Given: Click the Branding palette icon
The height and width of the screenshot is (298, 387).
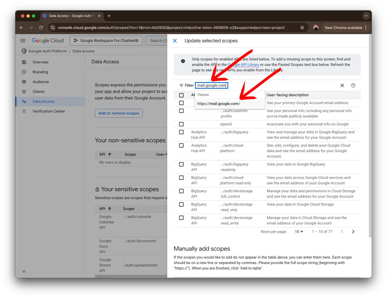Looking at the screenshot, I should point(24,72).
